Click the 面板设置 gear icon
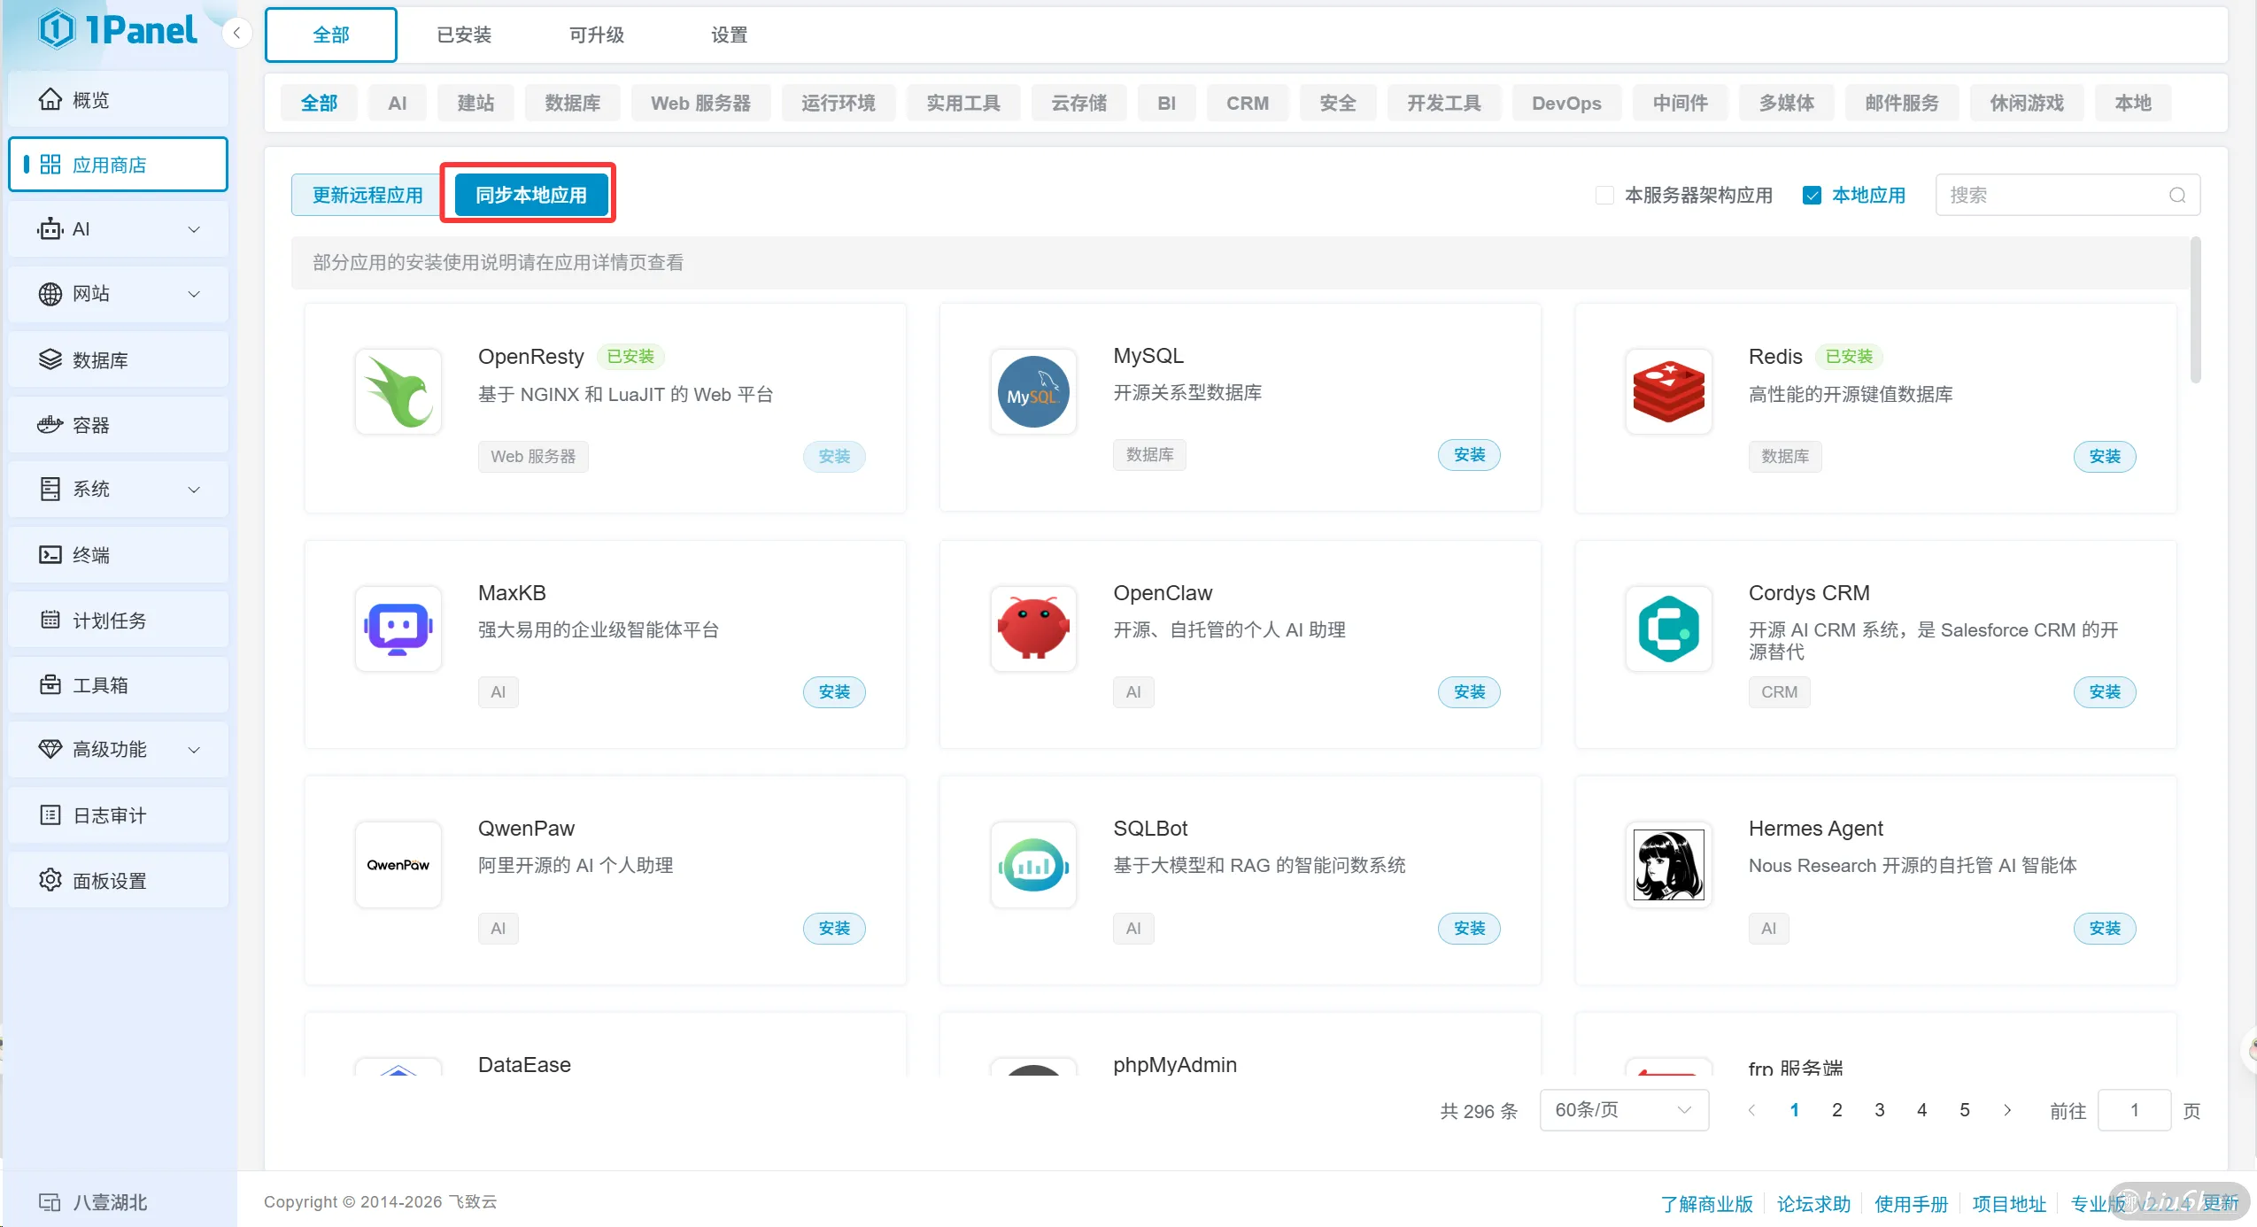Screen dimensions: 2257x1227 click(50, 880)
